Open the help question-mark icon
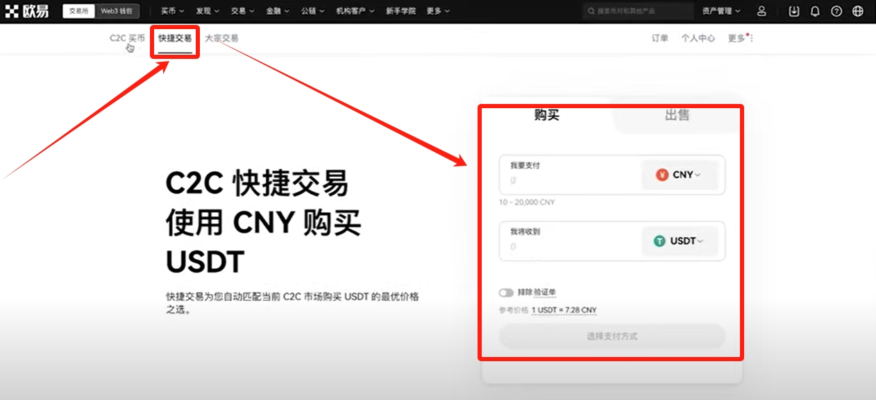 click(836, 11)
